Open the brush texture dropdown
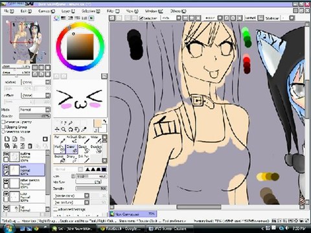This screenshot has width=311, height=233. [71, 203]
